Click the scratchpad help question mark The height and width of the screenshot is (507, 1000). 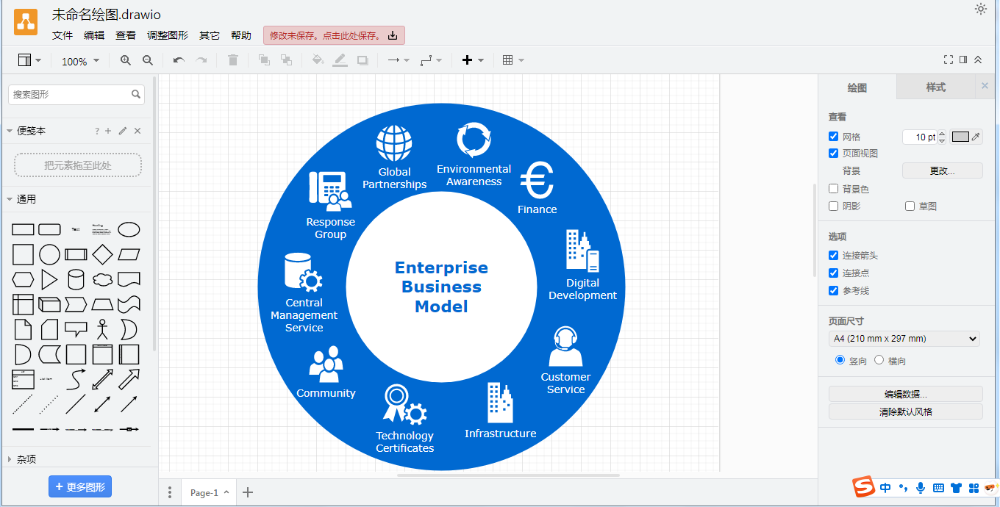[x=96, y=131]
